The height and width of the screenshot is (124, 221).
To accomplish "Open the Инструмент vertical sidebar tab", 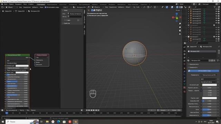I will coord(84,19).
